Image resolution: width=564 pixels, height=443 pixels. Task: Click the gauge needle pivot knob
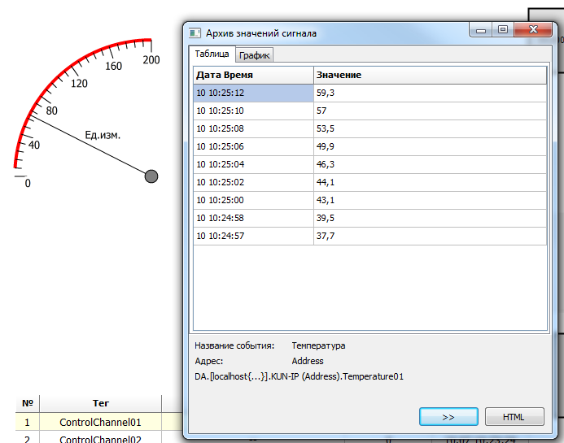tap(151, 176)
